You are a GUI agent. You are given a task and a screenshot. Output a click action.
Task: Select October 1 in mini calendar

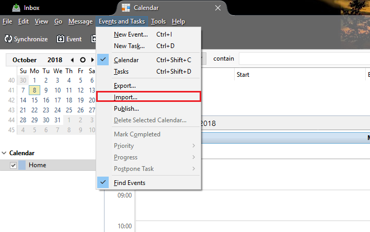(34, 80)
